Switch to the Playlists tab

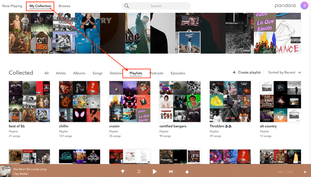pos(136,73)
